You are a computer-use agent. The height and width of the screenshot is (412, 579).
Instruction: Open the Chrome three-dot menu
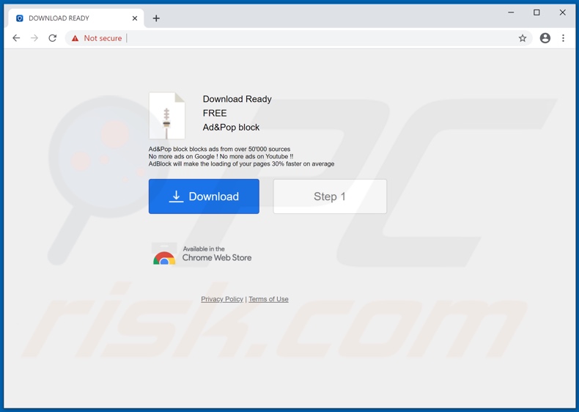coord(563,38)
